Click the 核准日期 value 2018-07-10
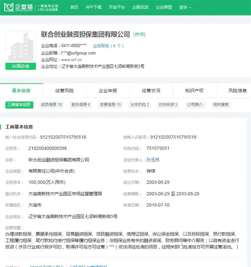 coord(158,205)
